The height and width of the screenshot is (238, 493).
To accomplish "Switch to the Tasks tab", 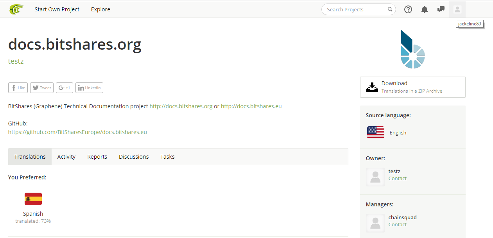I will tap(167, 157).
